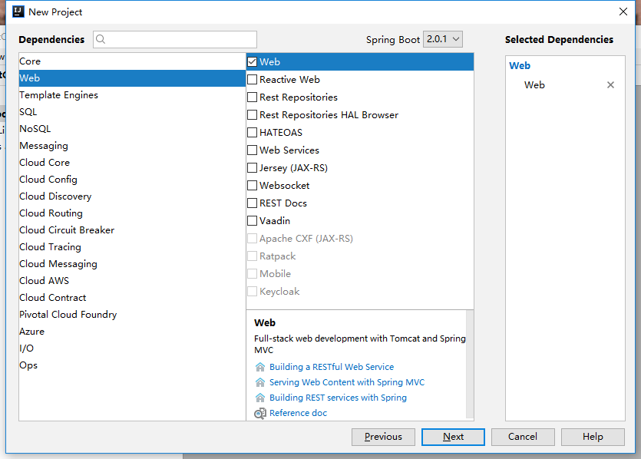
Task: Choose the Cloud Config category
Action: 132,180
